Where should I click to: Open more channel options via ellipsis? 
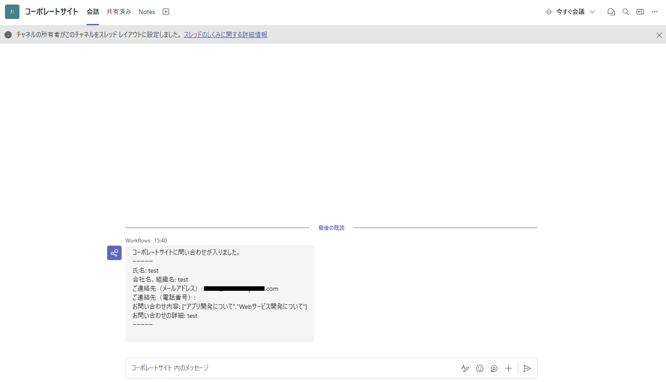(x=654, y=11)
